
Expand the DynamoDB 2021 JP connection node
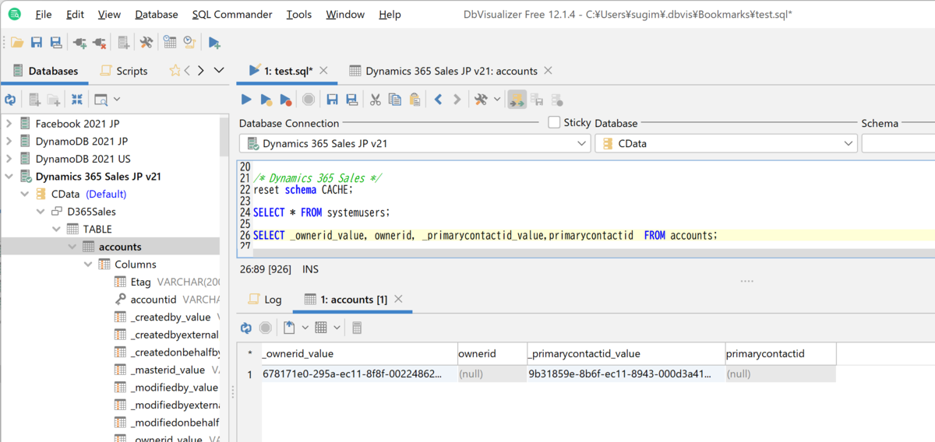point(9,141)
